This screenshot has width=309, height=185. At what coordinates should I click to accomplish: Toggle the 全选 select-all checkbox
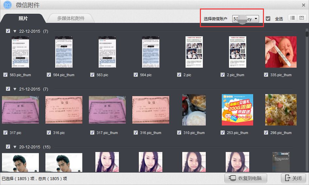[268, 19]
